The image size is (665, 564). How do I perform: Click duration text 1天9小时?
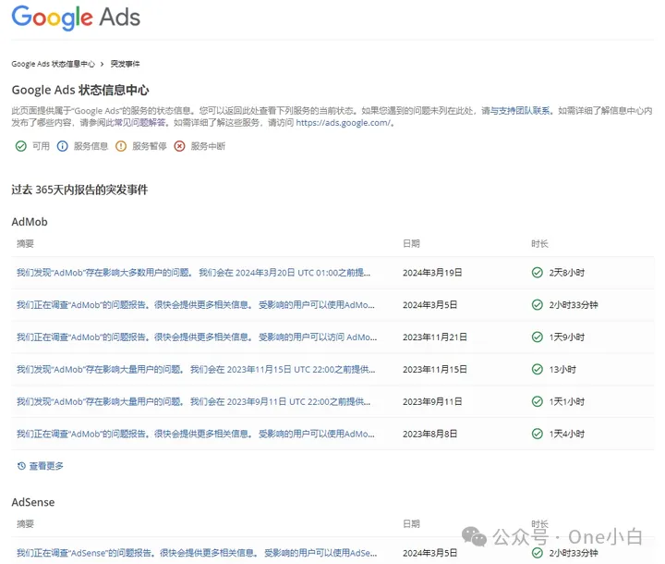[566, 337]
